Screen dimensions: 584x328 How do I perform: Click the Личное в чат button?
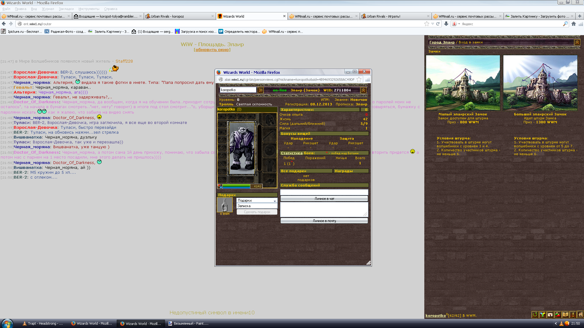coord(324,199)
